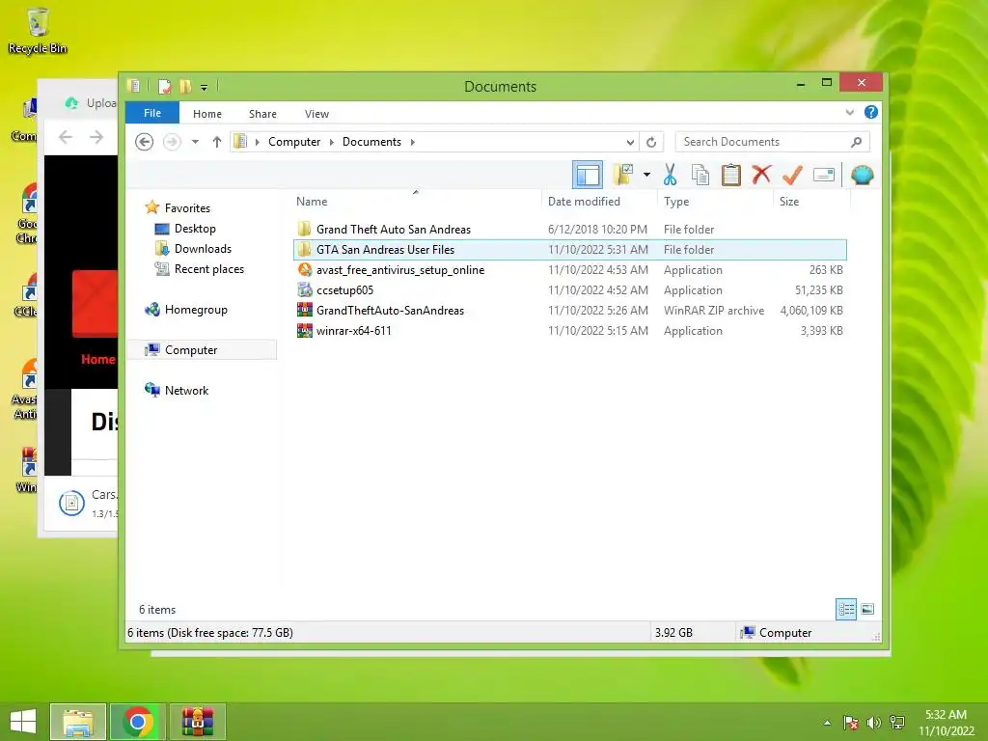Click WinRAR on the taskbar
The height and width of the screenshot is (741, 988).
(x=197, y=722)
